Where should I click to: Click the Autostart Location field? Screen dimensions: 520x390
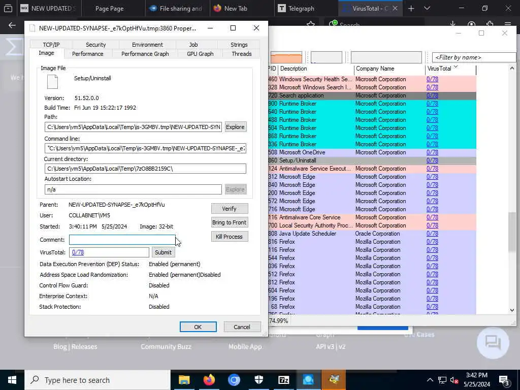tap(134, 189)
